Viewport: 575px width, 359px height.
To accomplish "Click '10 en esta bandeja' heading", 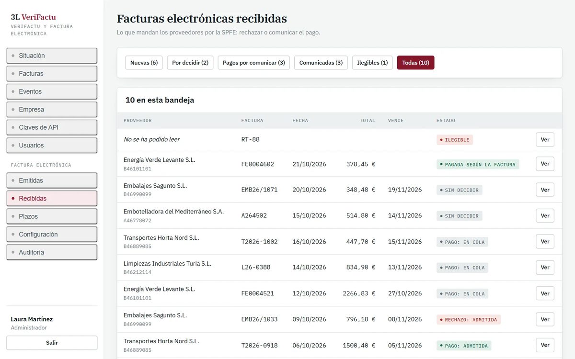I will 160,100.
